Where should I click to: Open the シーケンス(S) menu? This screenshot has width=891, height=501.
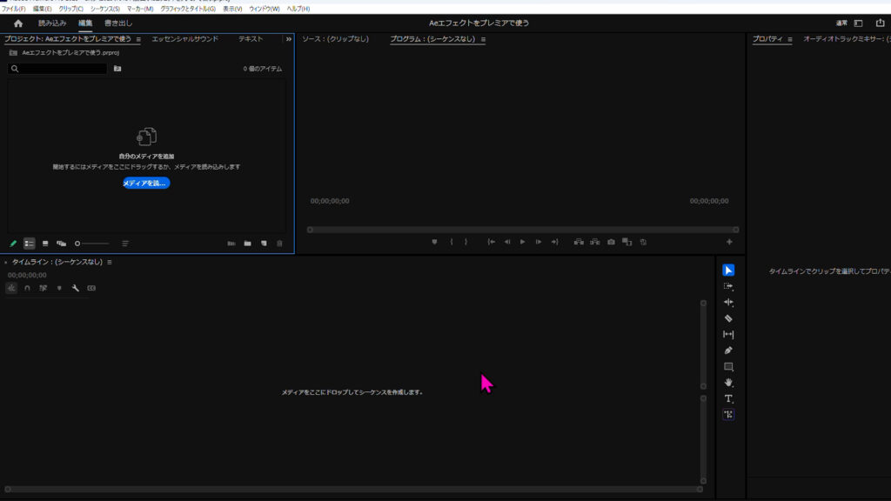[x=104, y=9]
